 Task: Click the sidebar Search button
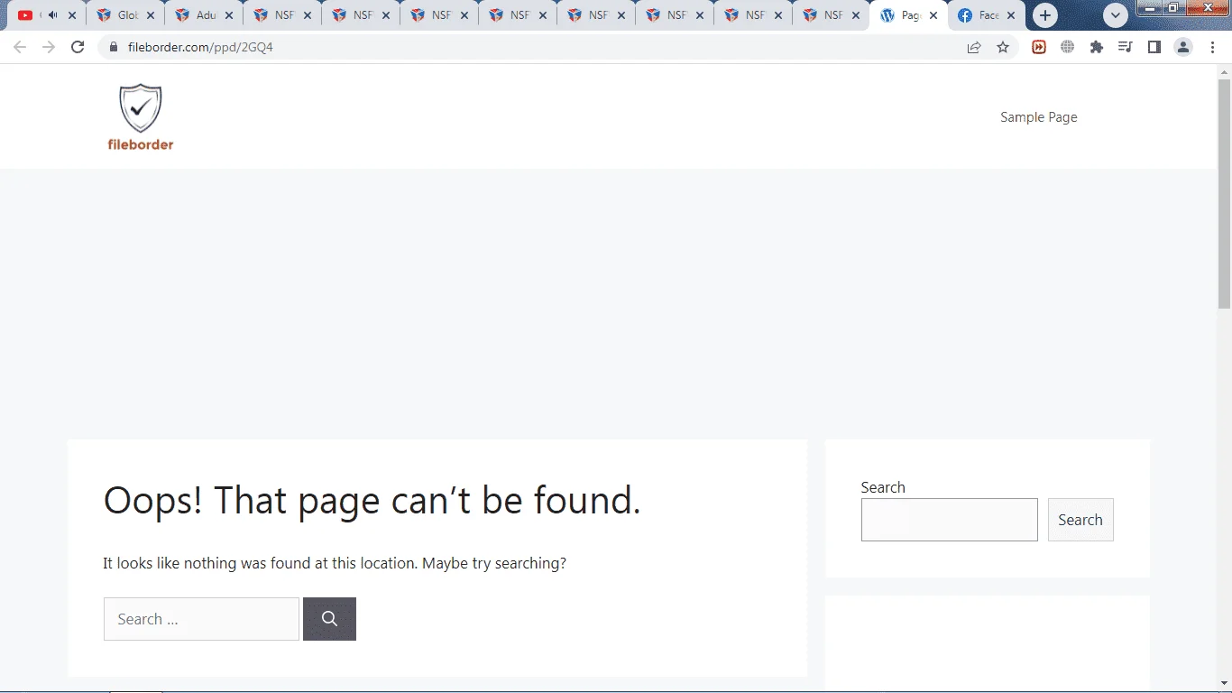tap(1080, 520)
